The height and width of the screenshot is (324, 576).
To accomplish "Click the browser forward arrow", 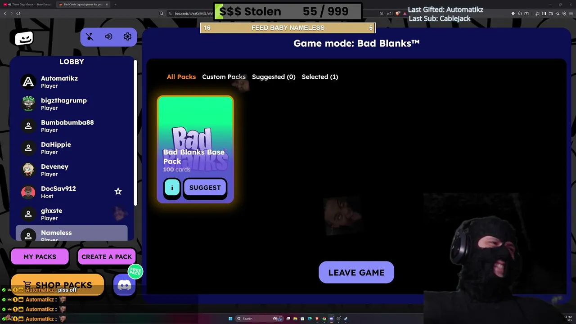I will pos(12,13).
